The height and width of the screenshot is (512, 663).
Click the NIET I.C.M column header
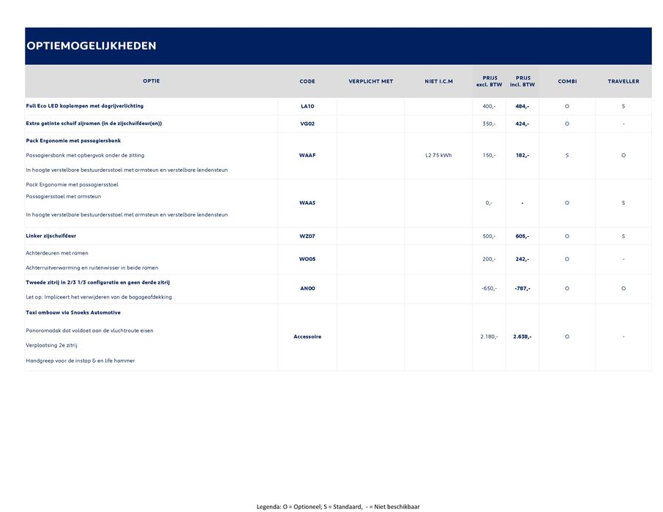[438, 81]
